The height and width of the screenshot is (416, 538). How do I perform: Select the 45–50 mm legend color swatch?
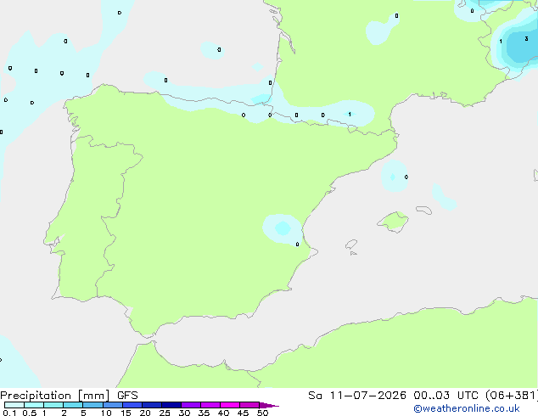coord(249,405)
